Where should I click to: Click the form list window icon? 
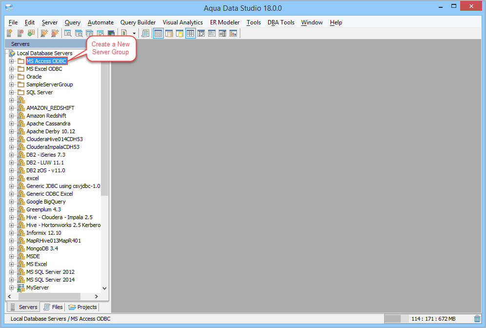coord(212,33)
